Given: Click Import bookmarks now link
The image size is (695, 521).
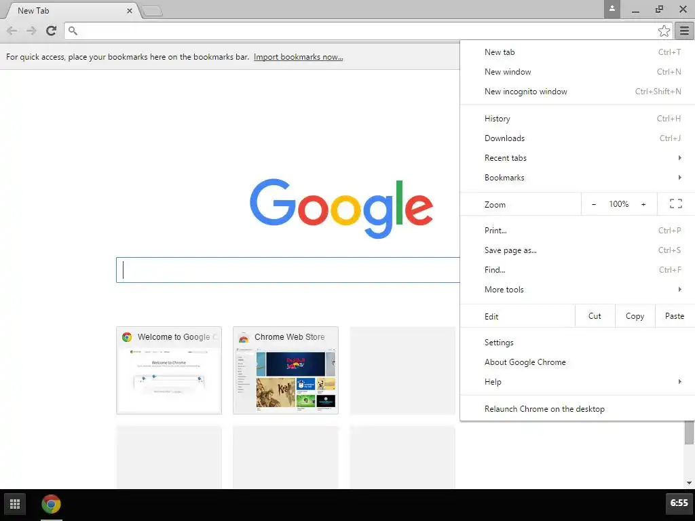Looking at the screenshot, I should coord(299,57).
